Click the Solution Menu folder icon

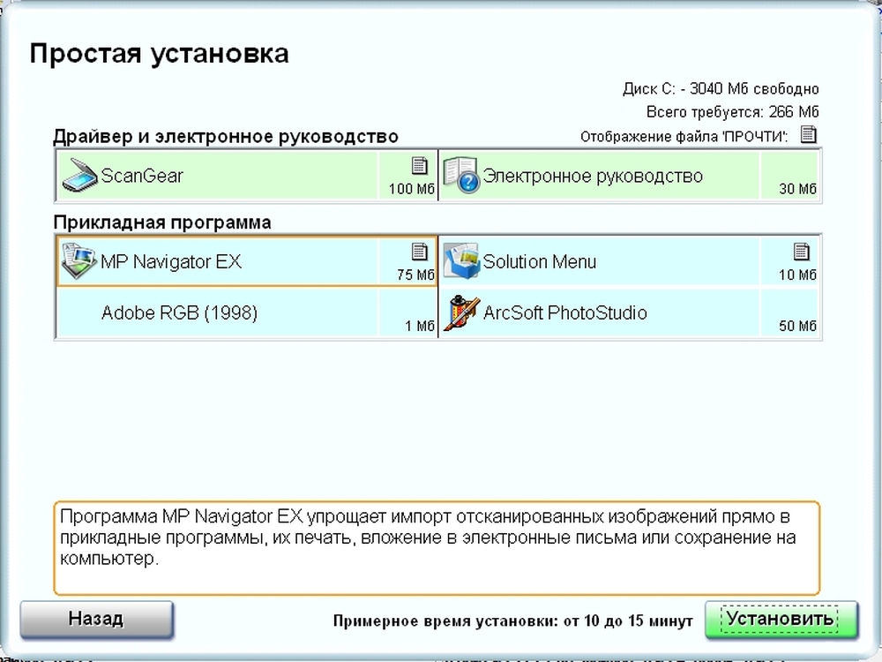tap(460, 261)
